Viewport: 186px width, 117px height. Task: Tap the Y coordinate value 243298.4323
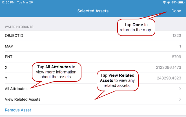tap(169, 78)
